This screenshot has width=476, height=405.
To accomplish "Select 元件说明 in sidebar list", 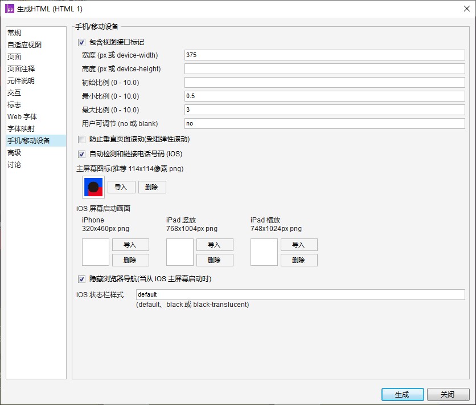I will point(36,81).
